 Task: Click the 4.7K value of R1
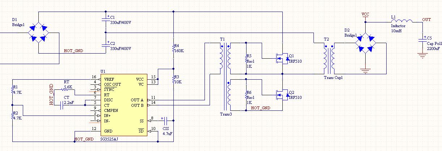[x=17, y=92]
